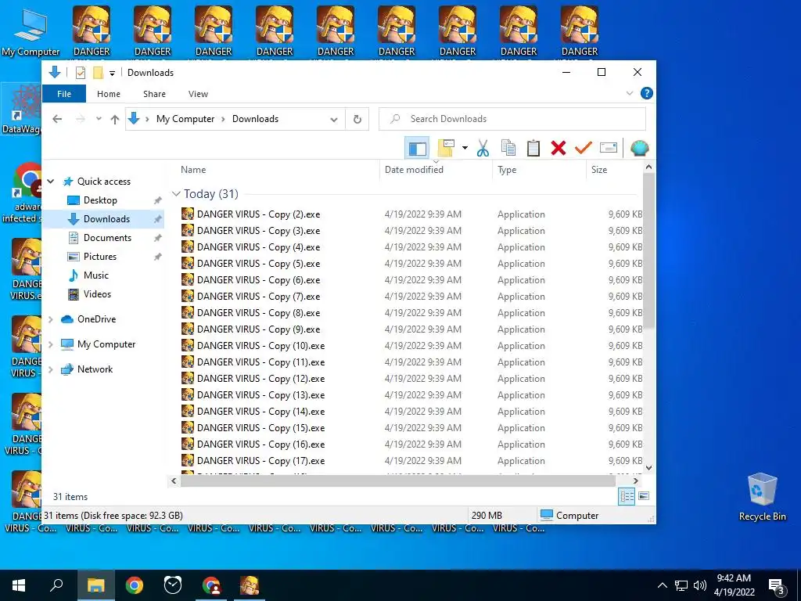Image resolution: width=801 pixels, height=601 pixels.
Task: Open the Share ribbon tab
Action: pos(154,94)
